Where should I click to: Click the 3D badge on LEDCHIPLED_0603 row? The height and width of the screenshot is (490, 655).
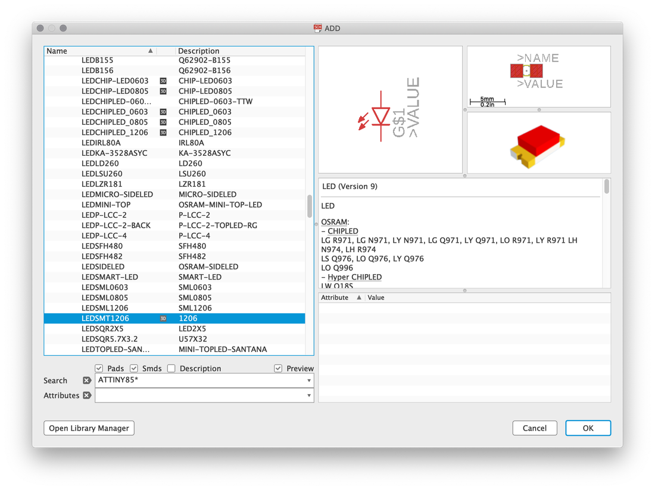point(163,112)
